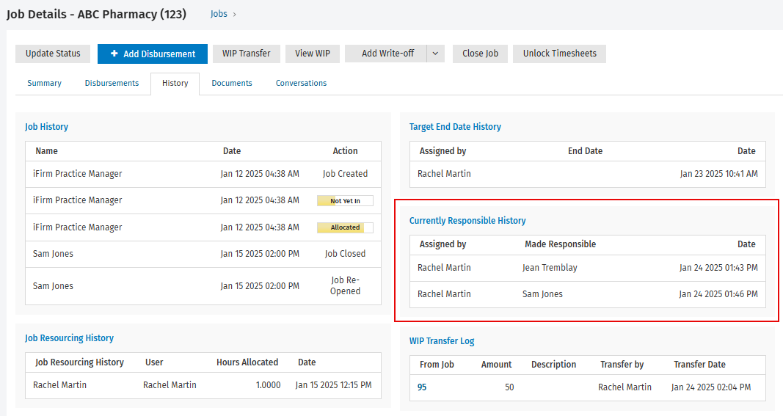Click the Hours Allocated column header
Viewport: 783px width, 416px height.
tap(247, 362)
